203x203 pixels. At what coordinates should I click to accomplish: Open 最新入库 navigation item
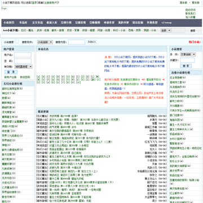coord(52,23)
